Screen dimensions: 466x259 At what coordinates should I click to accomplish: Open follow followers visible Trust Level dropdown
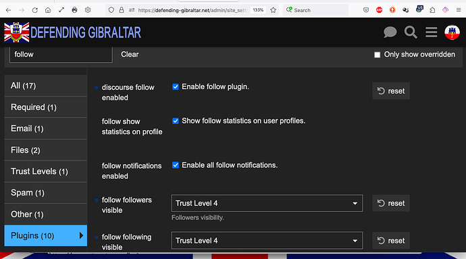[267, 203]
